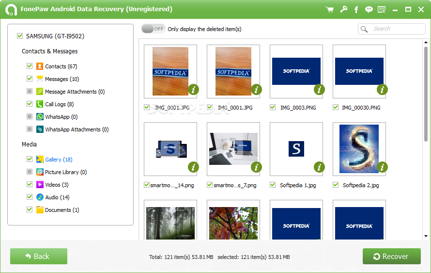Screen dimensions: 431x273
Task: Open the menu list icon in title bar
Action: pyautogui.click(x=382, y=10)
